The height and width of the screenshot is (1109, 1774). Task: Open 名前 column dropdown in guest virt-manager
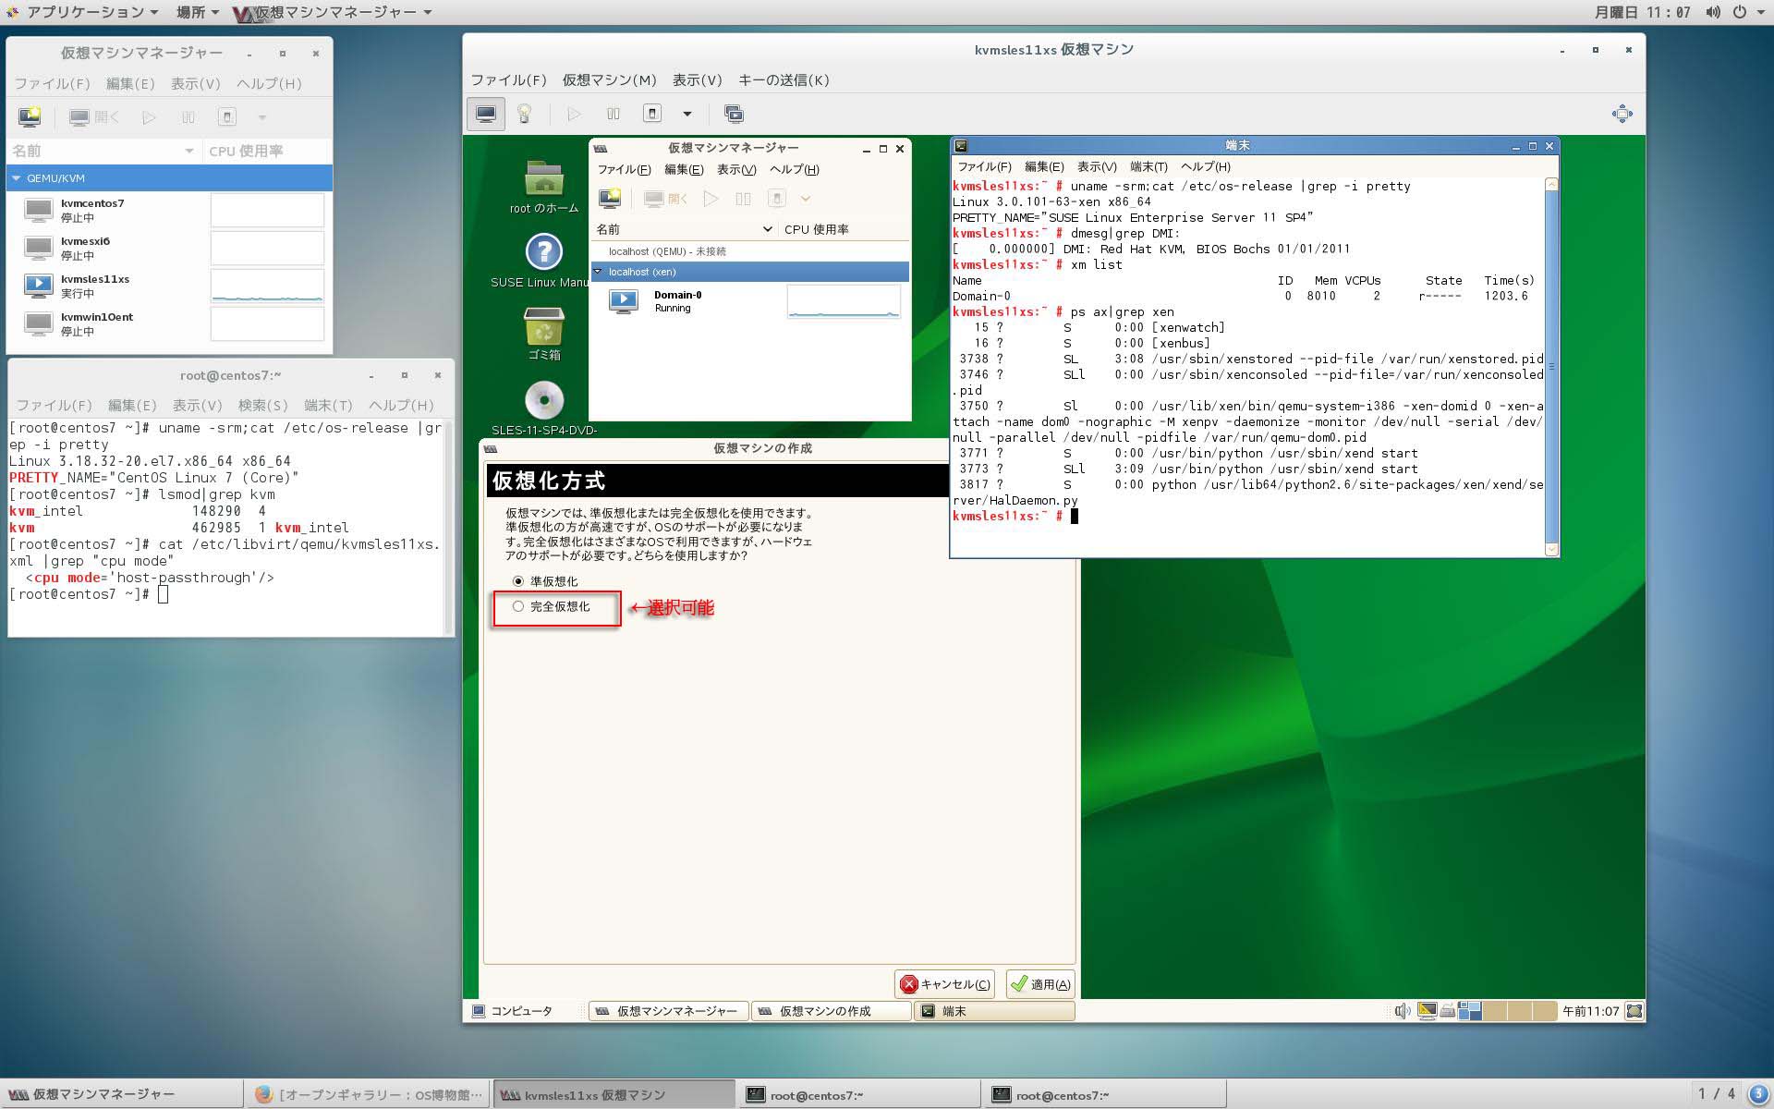[x=767, y=229]
